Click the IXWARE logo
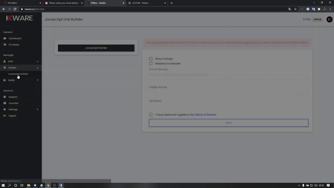334x188 pixels. pos(19,18)
